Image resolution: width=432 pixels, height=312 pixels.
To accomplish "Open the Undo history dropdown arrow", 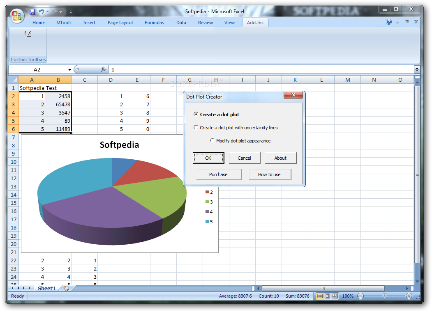I will (47, 12).
